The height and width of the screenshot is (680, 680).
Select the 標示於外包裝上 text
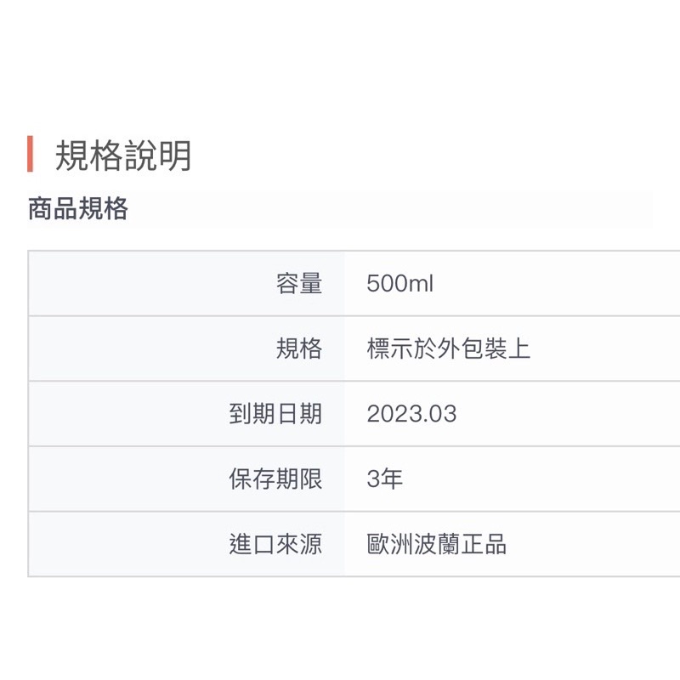coord(449,348)
